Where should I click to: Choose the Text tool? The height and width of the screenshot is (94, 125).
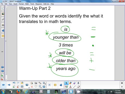point(70,87)
